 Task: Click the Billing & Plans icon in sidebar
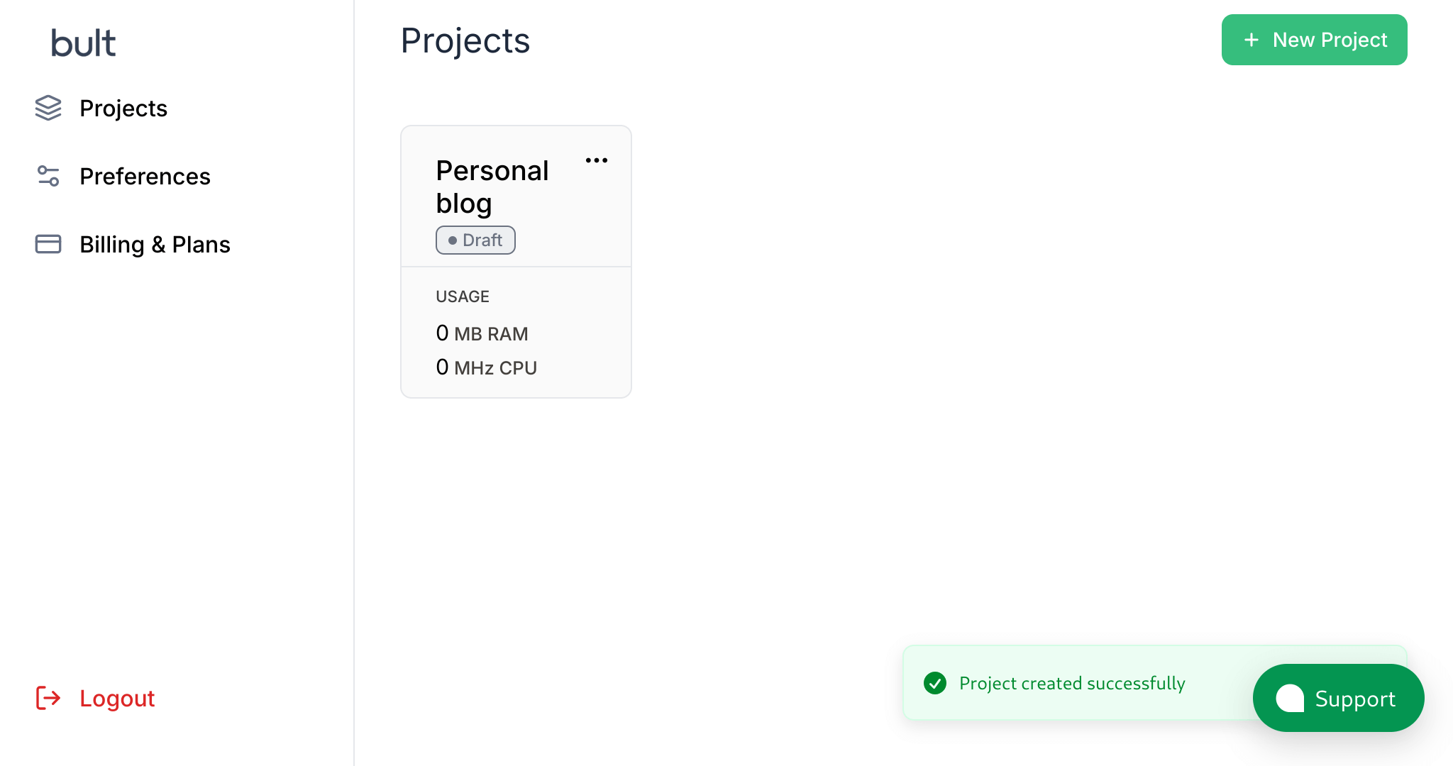pos(48,244)
